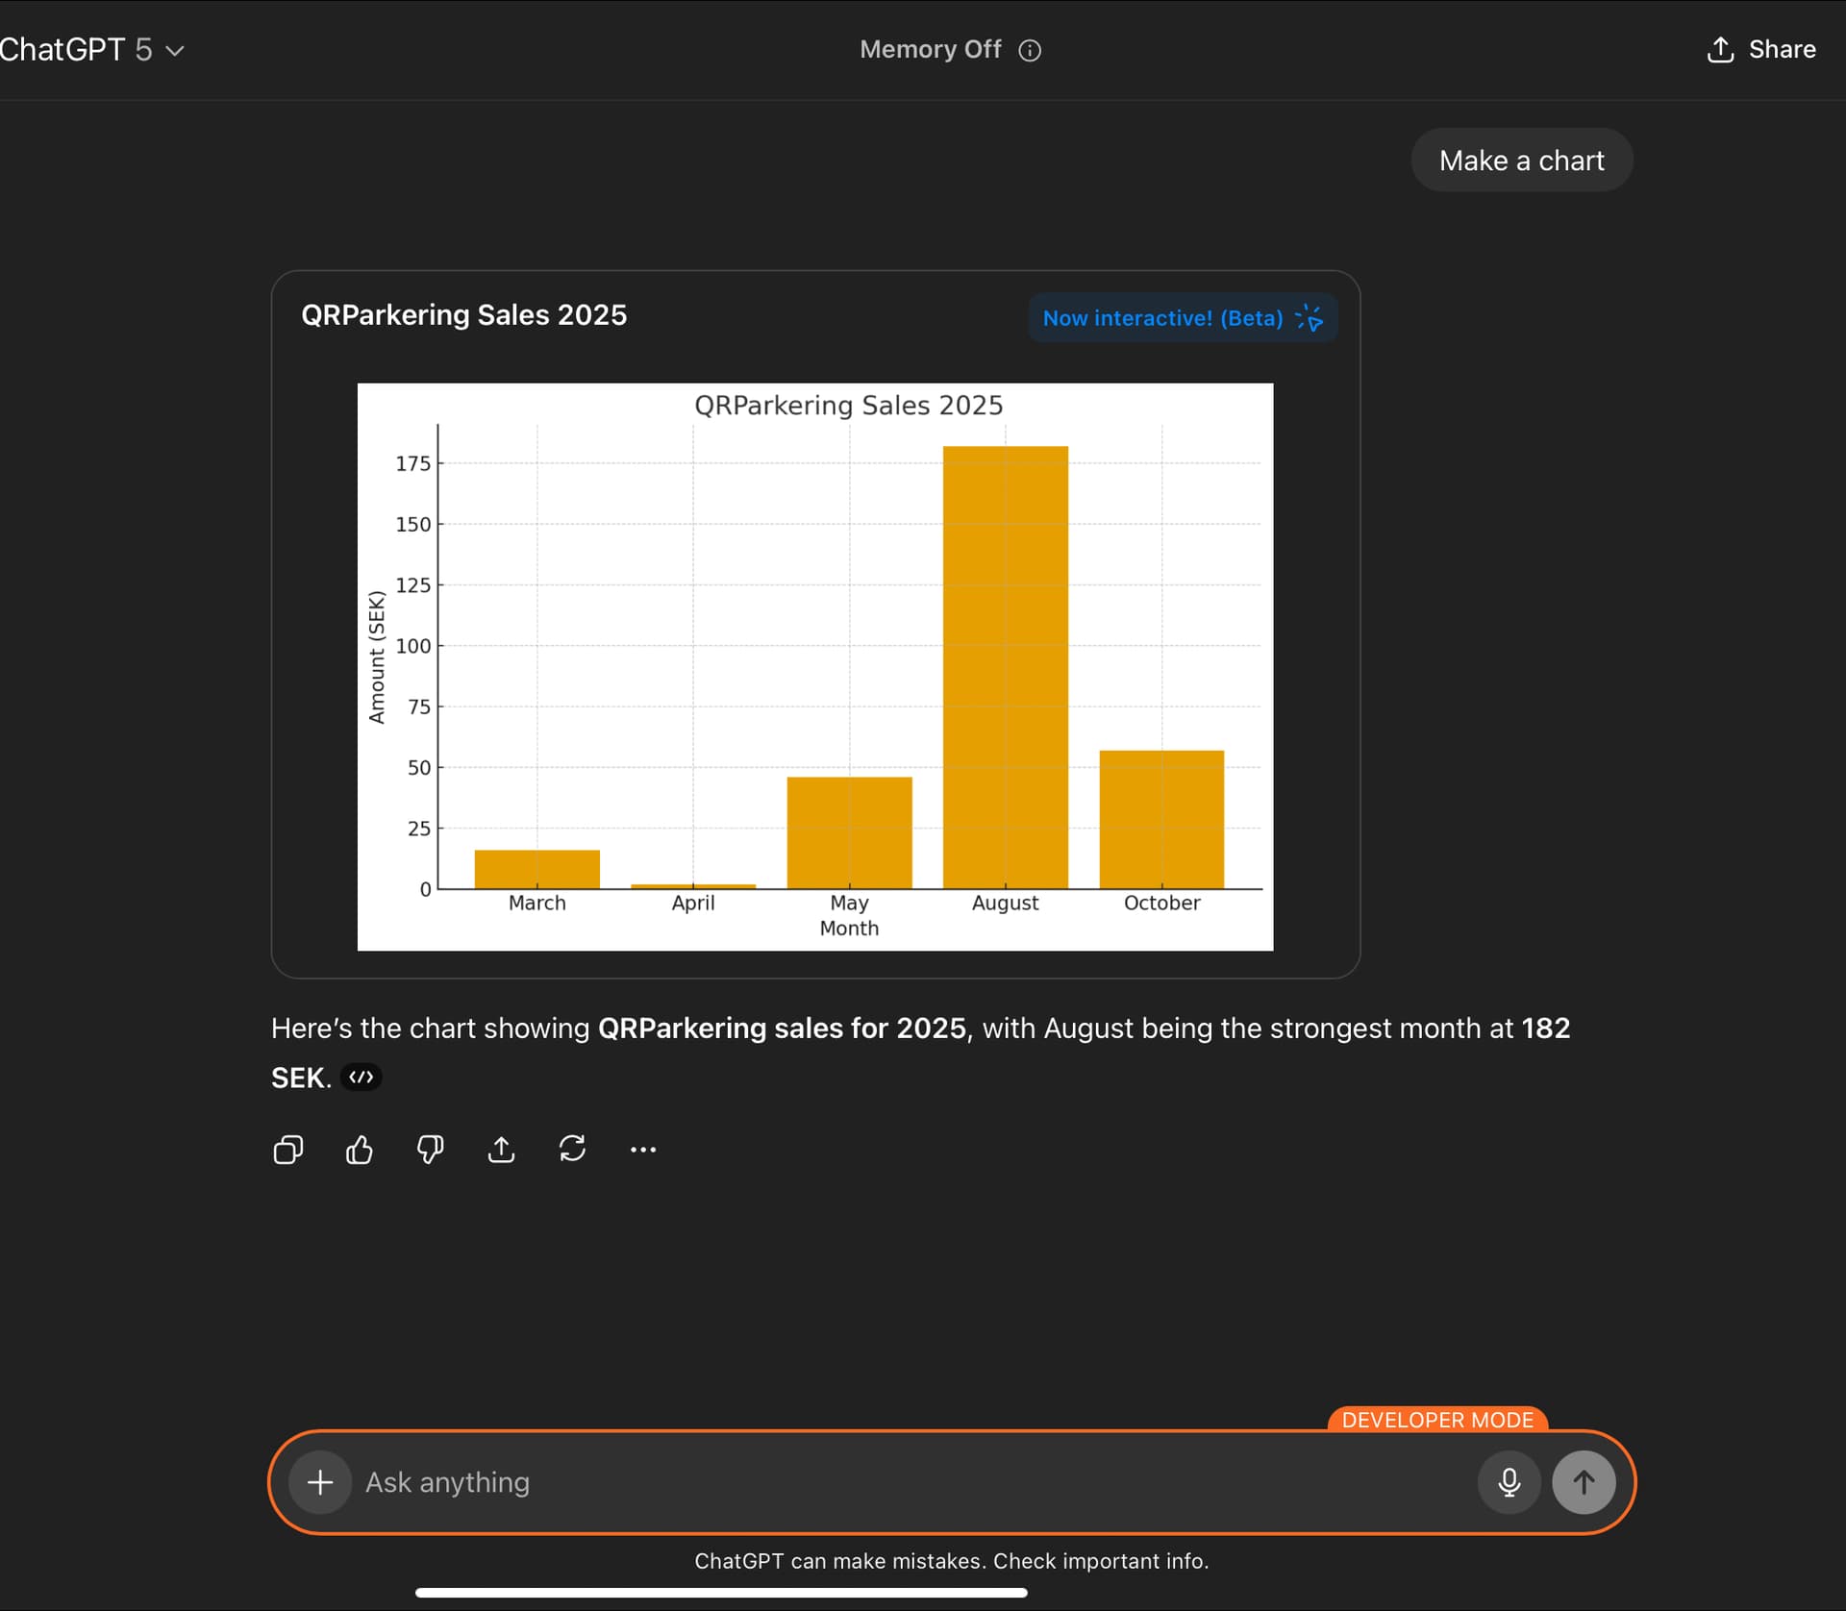
Task: Click the Now interactive! (Beta) badge
Action: [1182, 318]
